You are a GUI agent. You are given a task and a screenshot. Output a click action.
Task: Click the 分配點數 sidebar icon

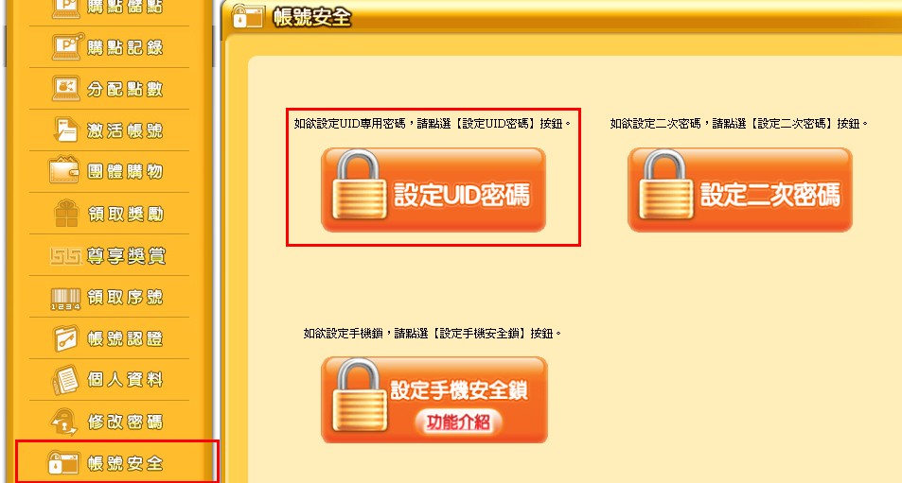click(x=66, y=89)
